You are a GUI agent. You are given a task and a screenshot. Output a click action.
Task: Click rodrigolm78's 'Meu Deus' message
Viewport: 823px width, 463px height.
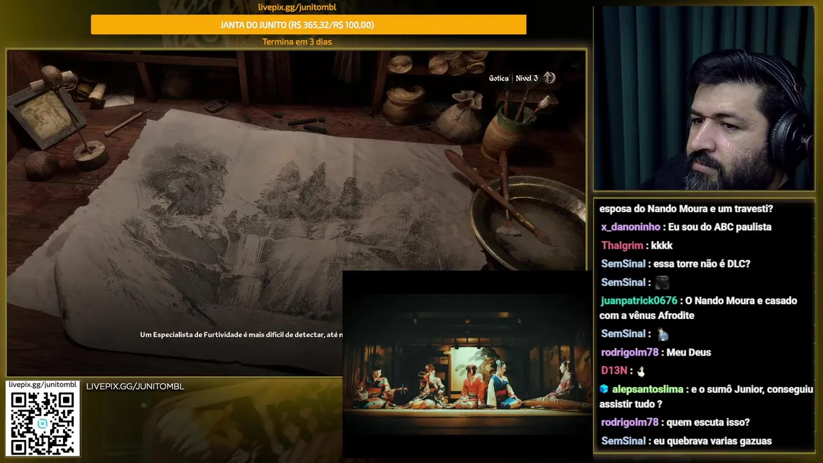tap(689, 352)
